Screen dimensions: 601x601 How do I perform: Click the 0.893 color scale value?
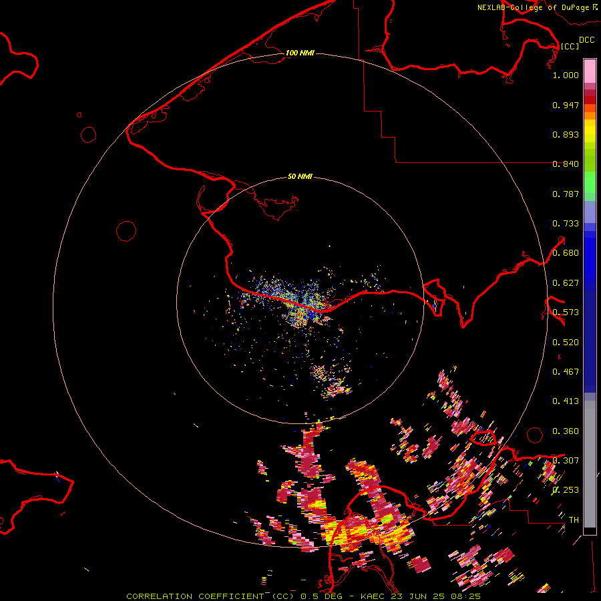566,134
